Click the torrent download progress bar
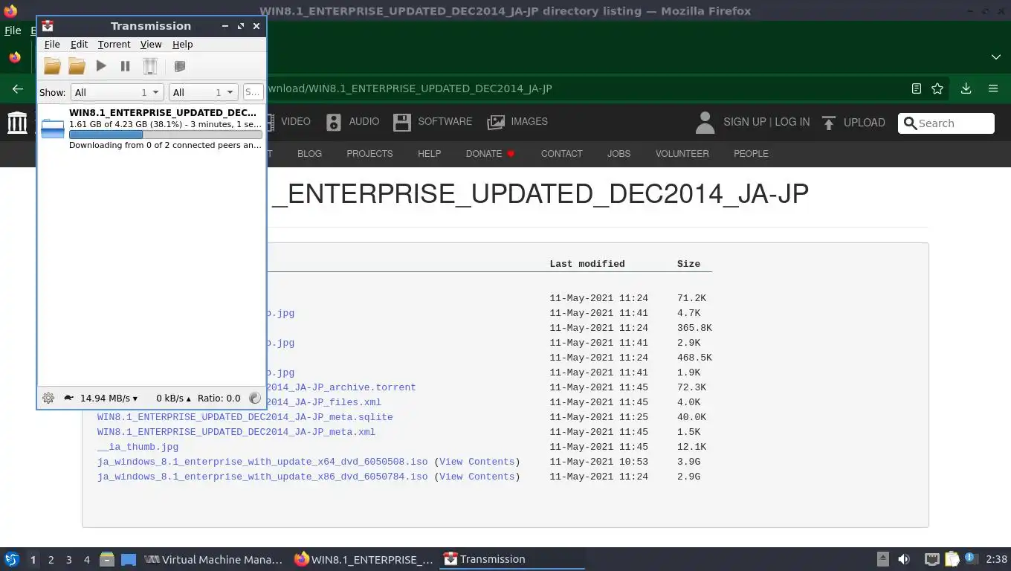1011x571 pixels. tap(165, 135)
